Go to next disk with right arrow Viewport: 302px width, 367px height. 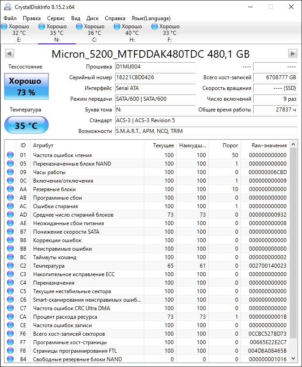coord(293,54)
